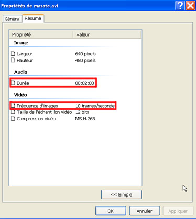Click the Taille de l'échantillon vidéo icon

13,112
